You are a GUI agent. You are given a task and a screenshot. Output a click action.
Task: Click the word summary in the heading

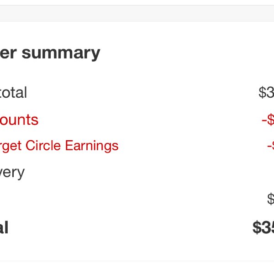pyautogui.click(x=61, y=54)
